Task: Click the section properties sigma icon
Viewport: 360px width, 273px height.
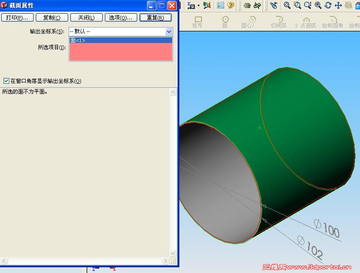Action: (191, 5)
